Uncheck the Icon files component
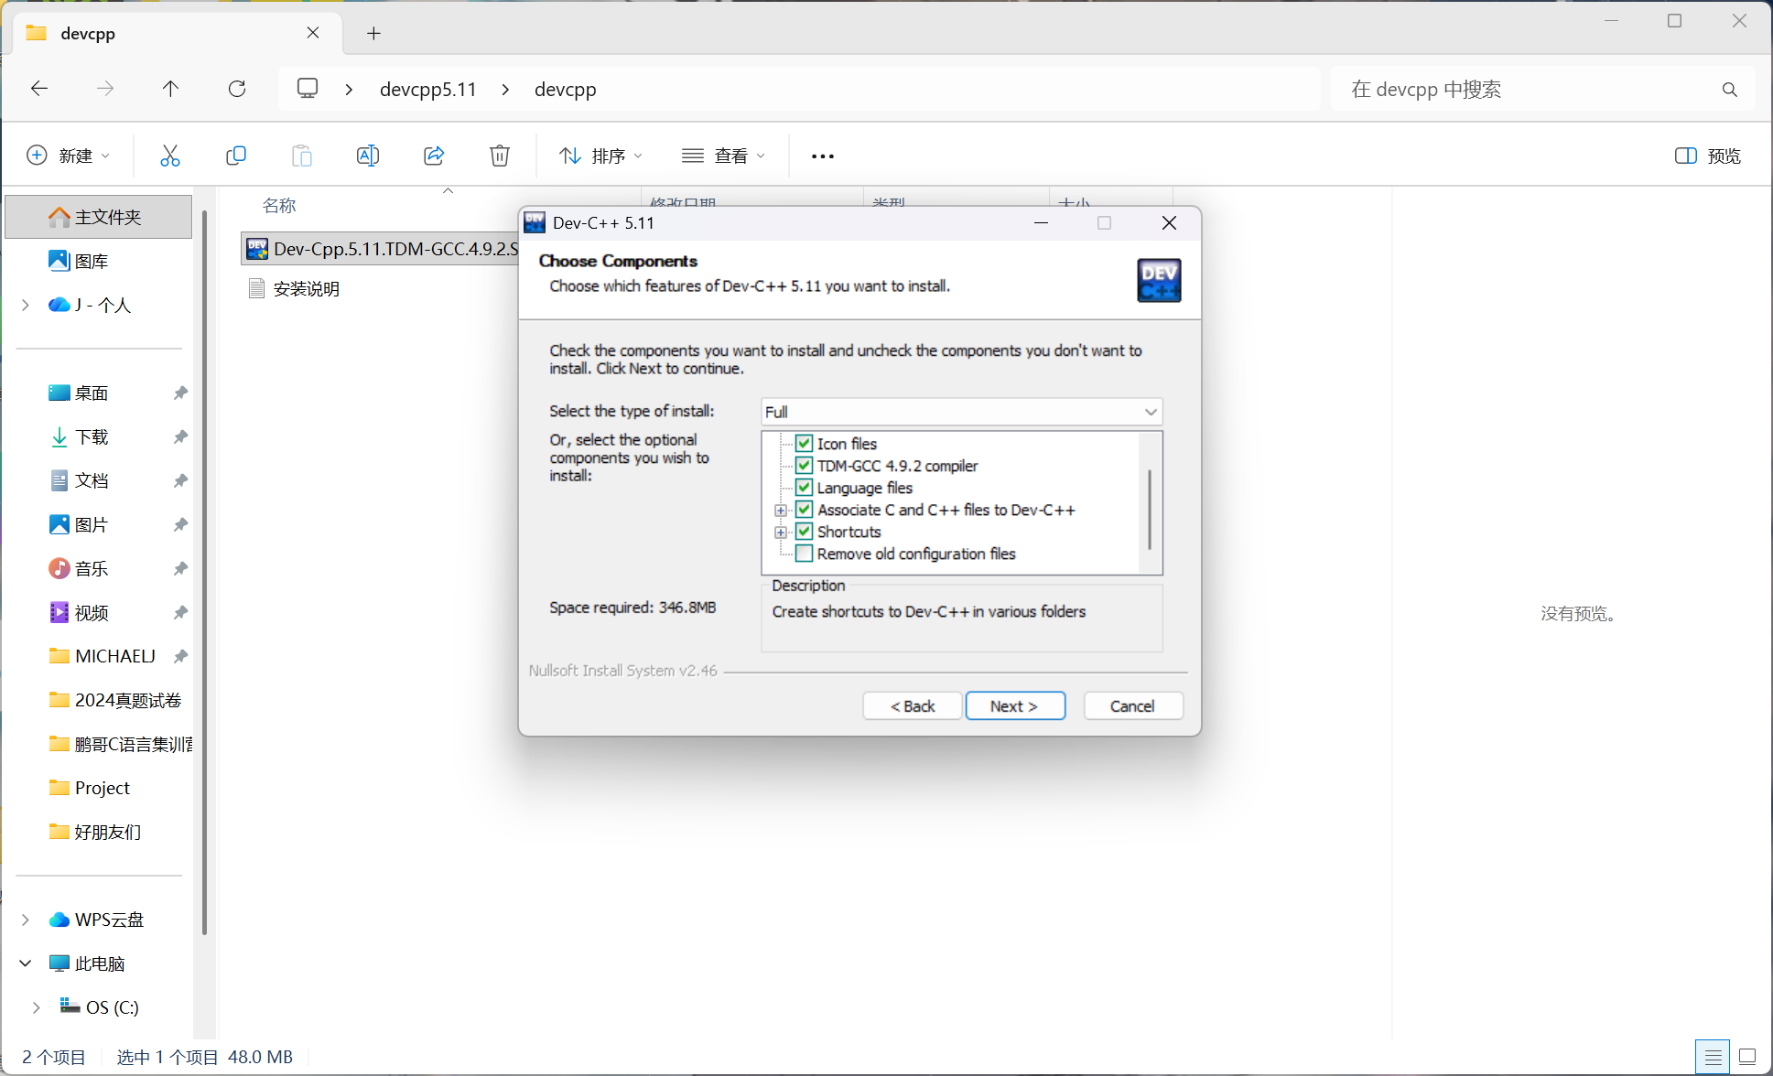Viewport: 1773px width, 1076px height. [x=804, y=444]
